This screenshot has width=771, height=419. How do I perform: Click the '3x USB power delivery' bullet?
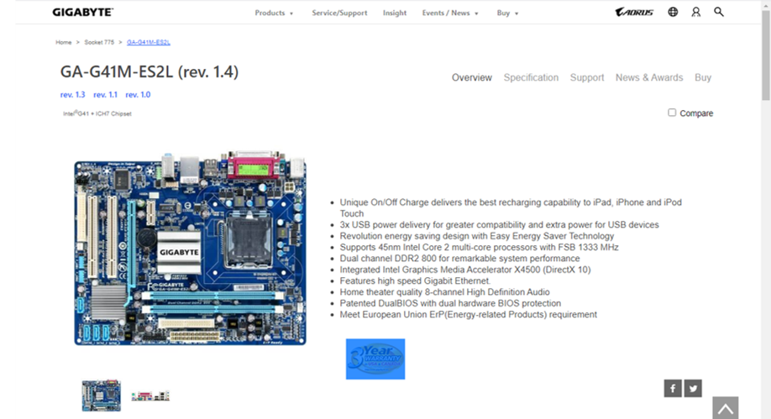coord(499,225)
